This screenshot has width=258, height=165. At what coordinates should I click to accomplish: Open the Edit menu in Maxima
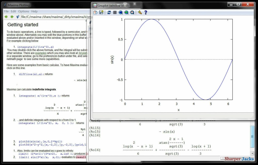point(13,11)
